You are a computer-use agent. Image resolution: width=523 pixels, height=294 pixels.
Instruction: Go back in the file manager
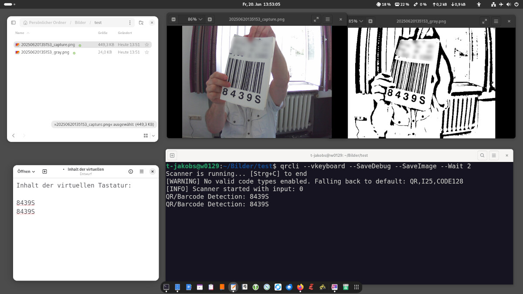click(14, 136)
